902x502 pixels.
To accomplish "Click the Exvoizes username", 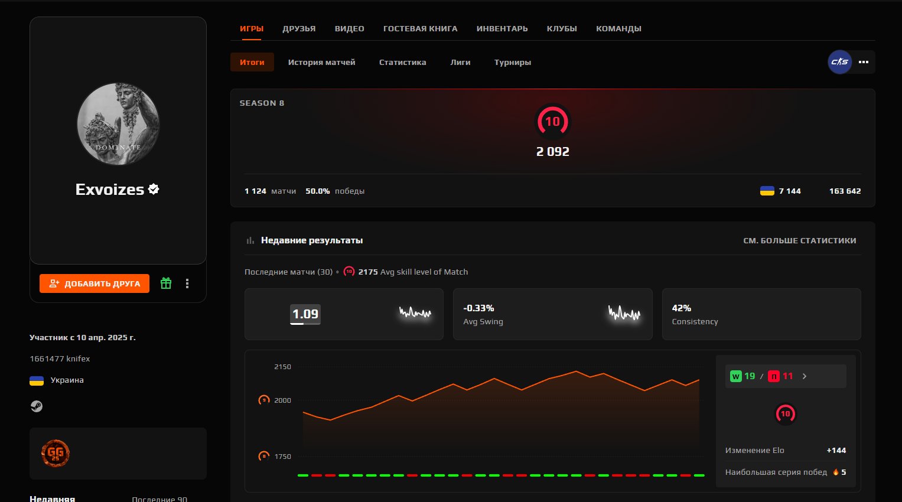I will 110,189.
